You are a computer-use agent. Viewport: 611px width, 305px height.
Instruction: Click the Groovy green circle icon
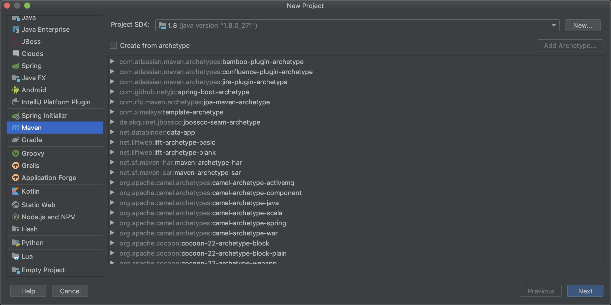coord(16,153)
